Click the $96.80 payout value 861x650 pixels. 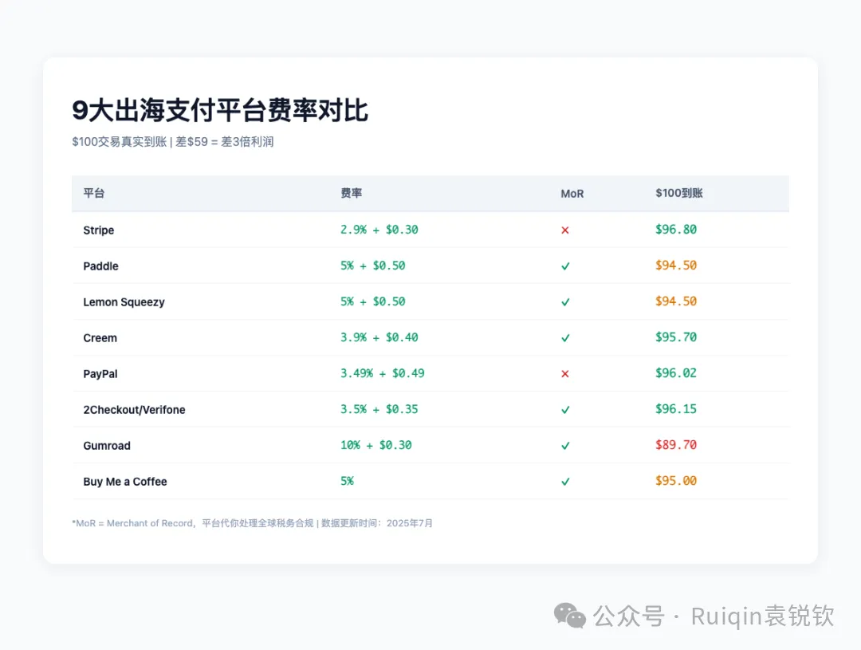pyautogui.click(x=676, y=230)
